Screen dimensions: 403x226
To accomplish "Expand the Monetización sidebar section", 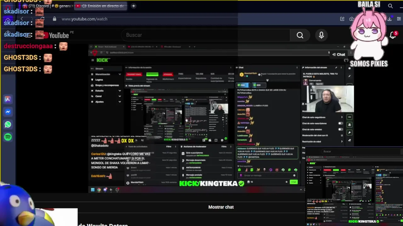I will [120, 74].
